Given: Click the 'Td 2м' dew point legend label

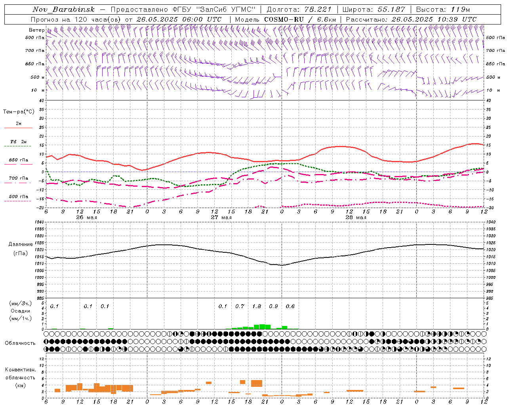Looking at the screenshot, I should click(18, 141).
